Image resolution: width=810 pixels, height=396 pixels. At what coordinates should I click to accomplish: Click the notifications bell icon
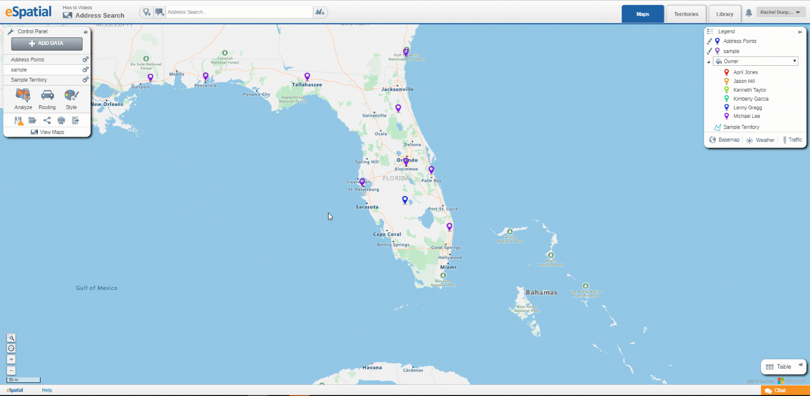coord(749,13)
